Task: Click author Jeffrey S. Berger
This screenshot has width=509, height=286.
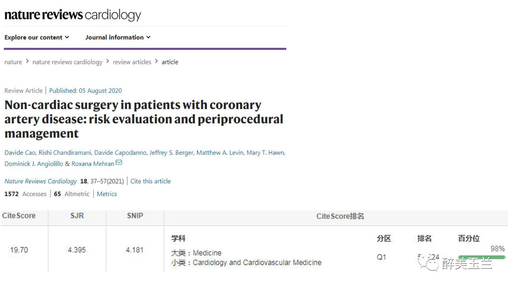Action: (x=171, y=153)
